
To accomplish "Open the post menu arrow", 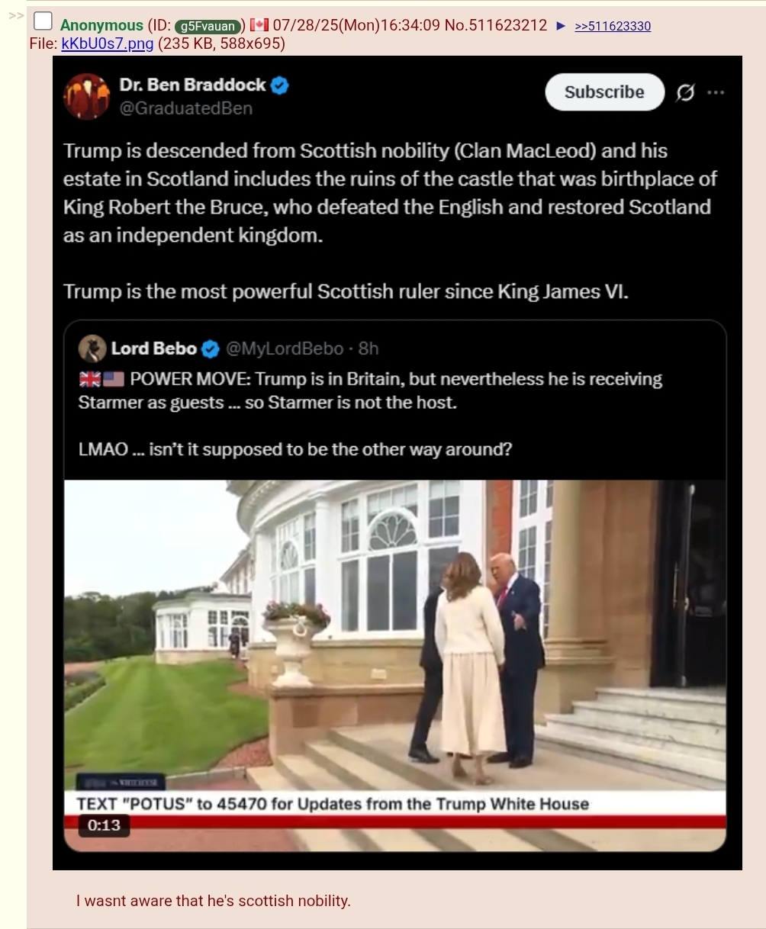I will coord(561,26).
